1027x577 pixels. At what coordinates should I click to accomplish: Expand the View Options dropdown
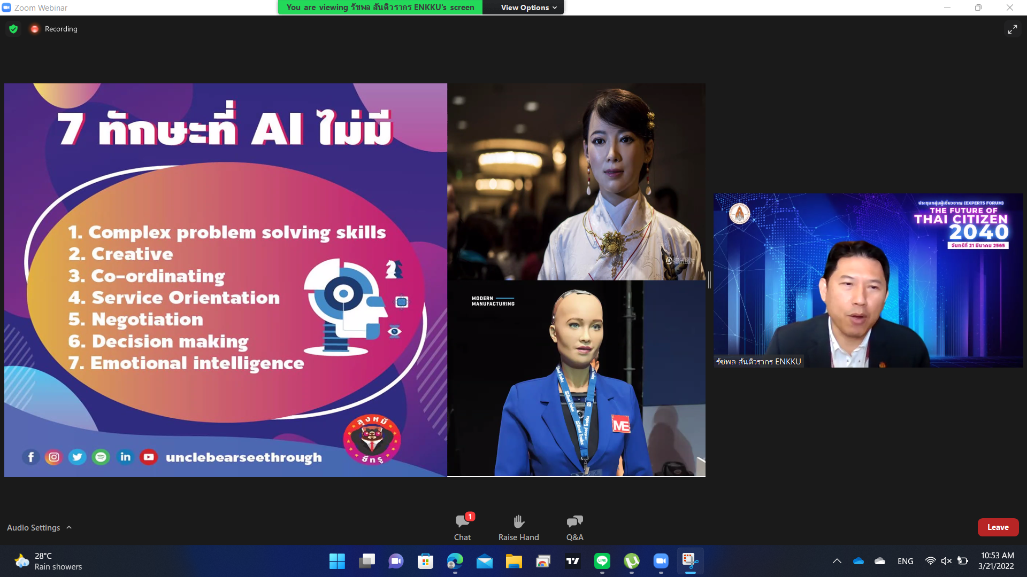point(528,7)
